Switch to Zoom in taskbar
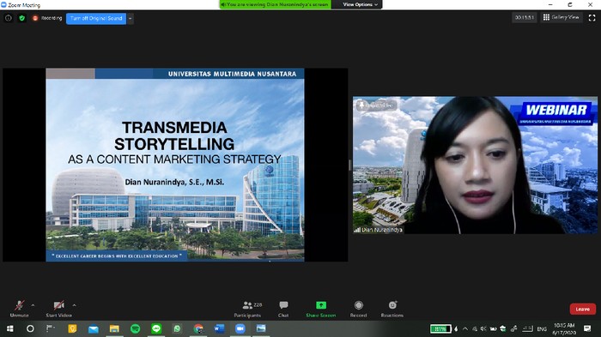 pyautogui.click(x=240, y=328)
